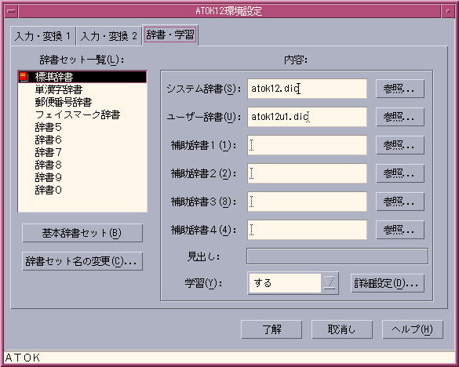
Task: Click the 補助辞書1 input field
Action: 307,145
